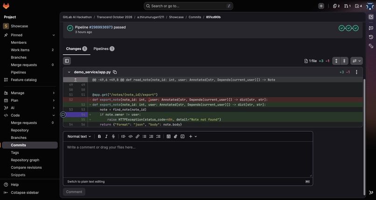376x200 pixels.
Task: Focus the Search or go to field
Action: [x=188, y=6]
